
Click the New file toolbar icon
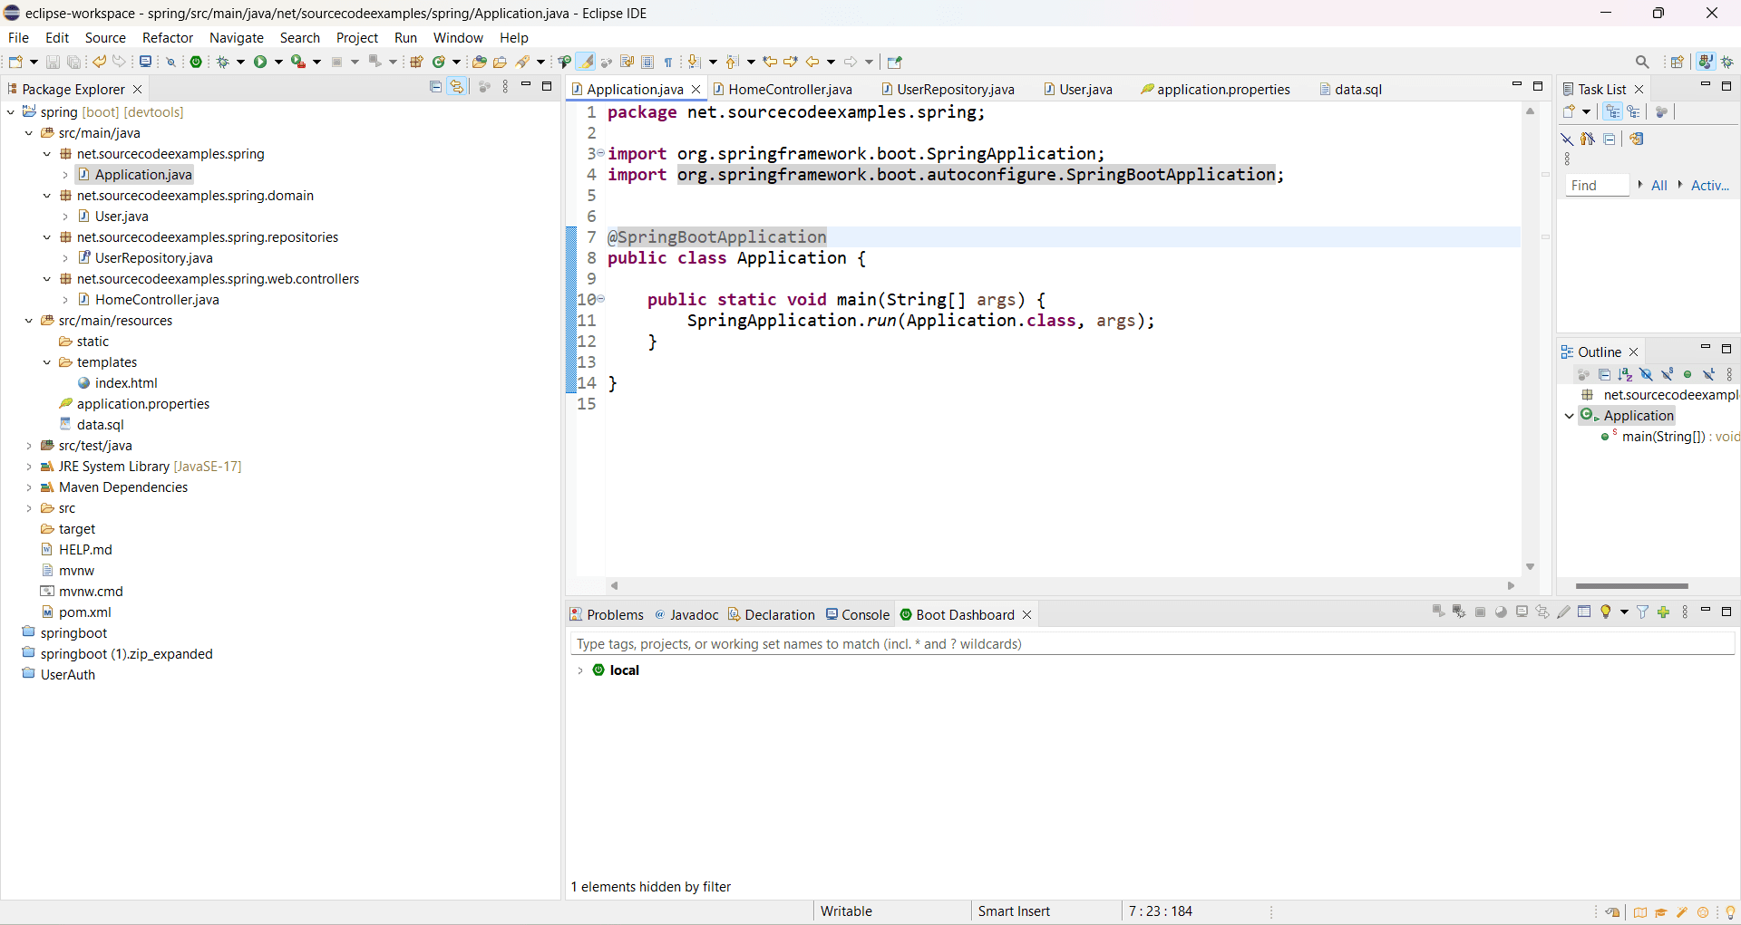point(15,62)
